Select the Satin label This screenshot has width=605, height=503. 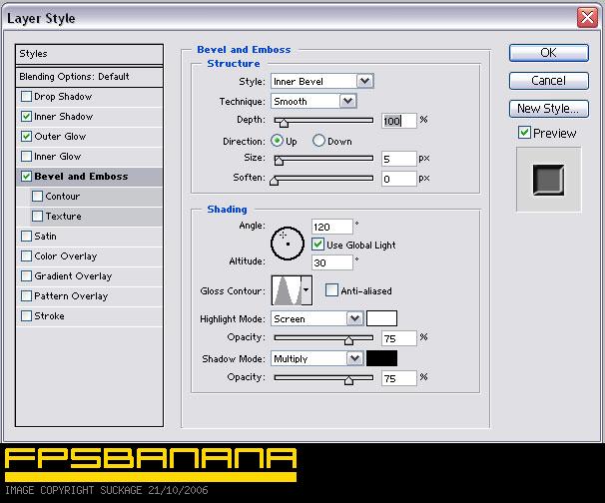45,237
